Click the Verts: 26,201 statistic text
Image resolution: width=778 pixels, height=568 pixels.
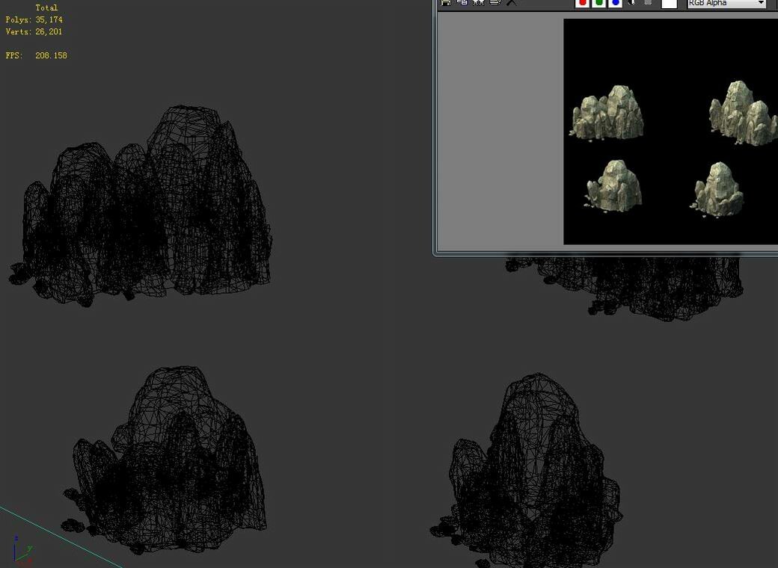point(34,31)
